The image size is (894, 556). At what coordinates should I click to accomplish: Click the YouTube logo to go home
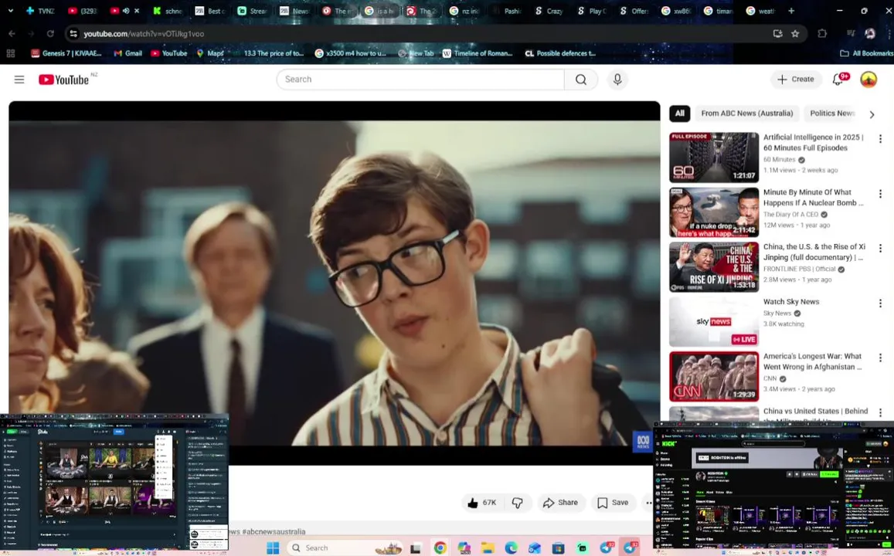(x=64, y=80)
